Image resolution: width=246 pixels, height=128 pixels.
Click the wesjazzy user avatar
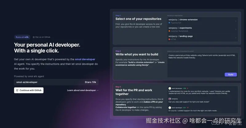(x=170, y=99)
